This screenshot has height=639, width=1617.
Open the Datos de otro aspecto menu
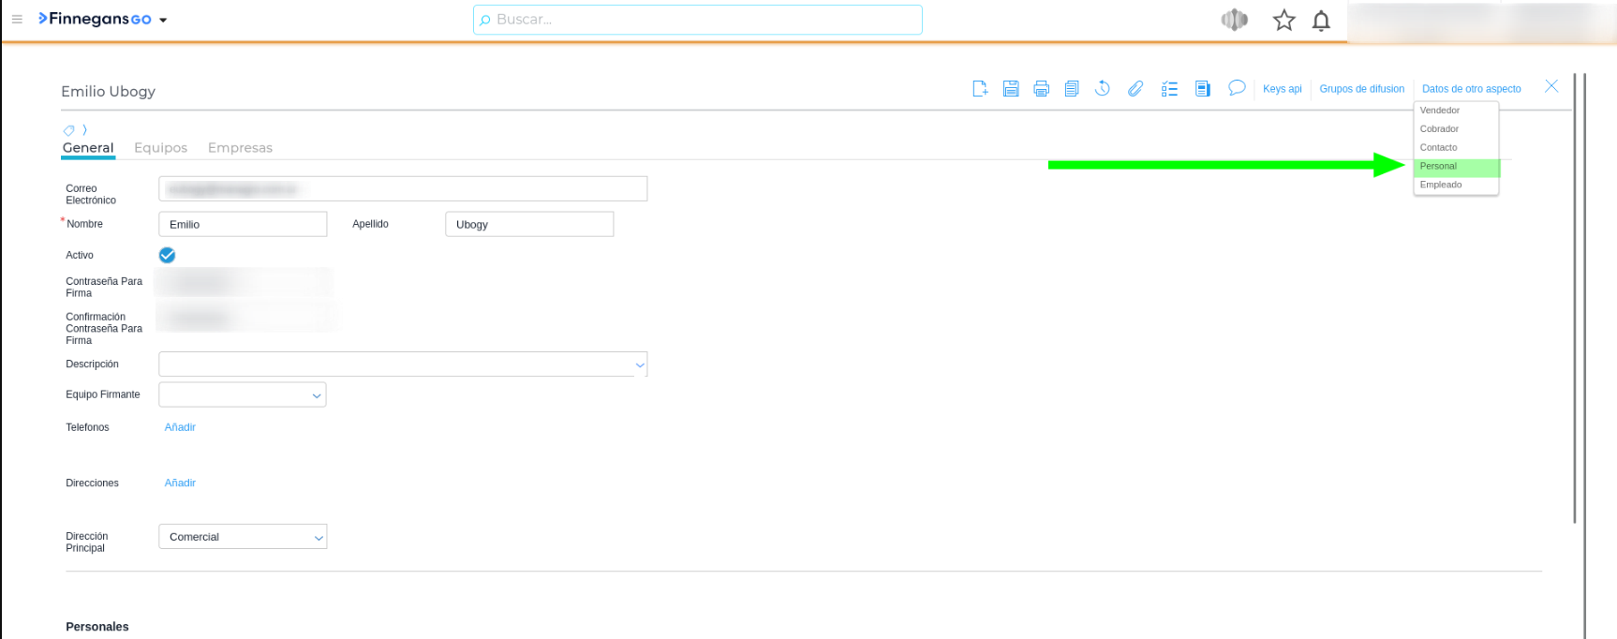pyautogui.click(x=1471, y=89)
